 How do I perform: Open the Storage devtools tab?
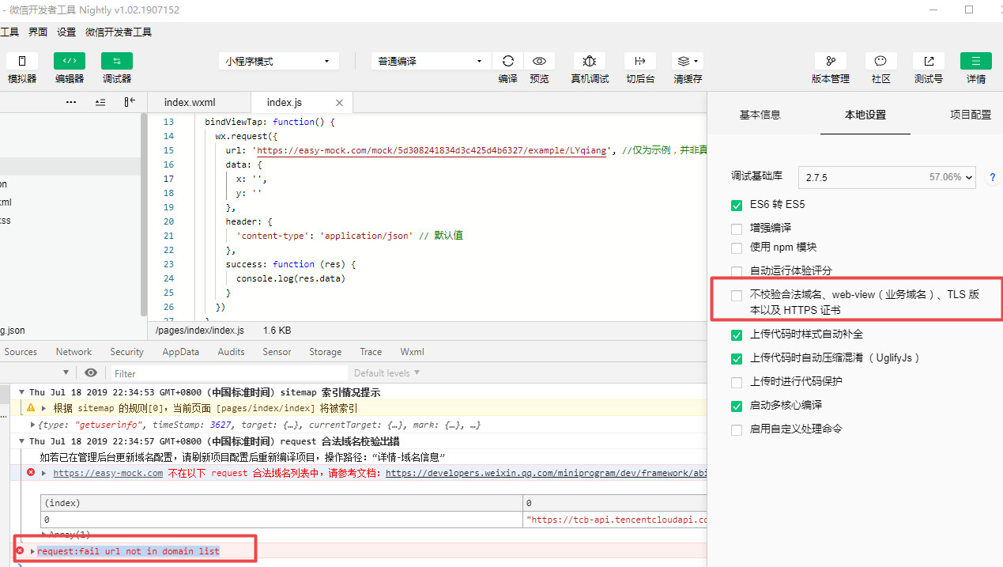[326, 352]
